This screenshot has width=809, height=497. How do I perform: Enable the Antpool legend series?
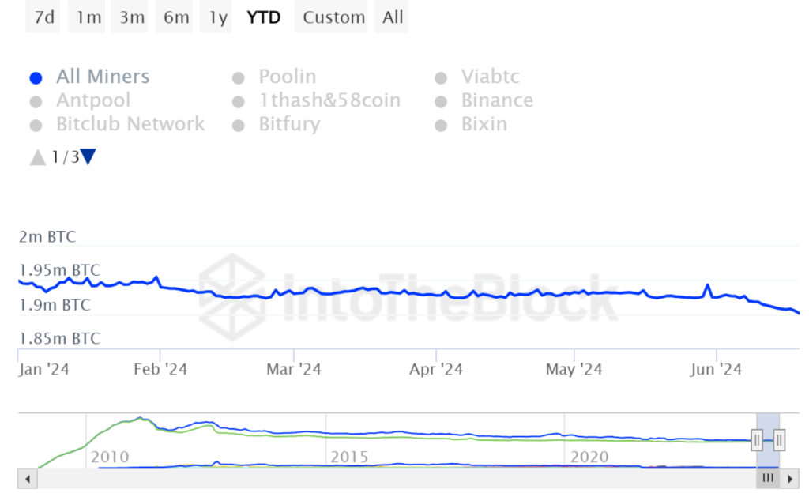click(93, 100)
